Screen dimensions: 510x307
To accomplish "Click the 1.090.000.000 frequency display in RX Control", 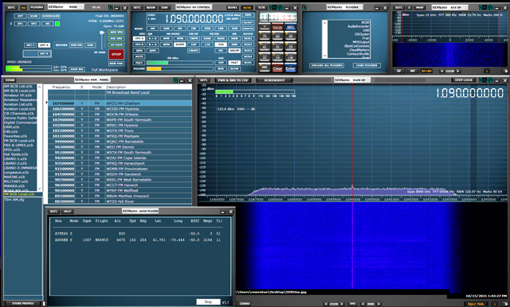I will coord(194,19).
